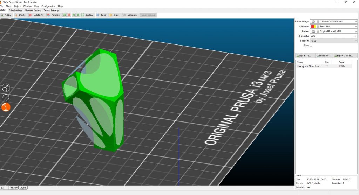Select the 3D view tab at the bottom

pyautogui.click(x=4, y=188)
